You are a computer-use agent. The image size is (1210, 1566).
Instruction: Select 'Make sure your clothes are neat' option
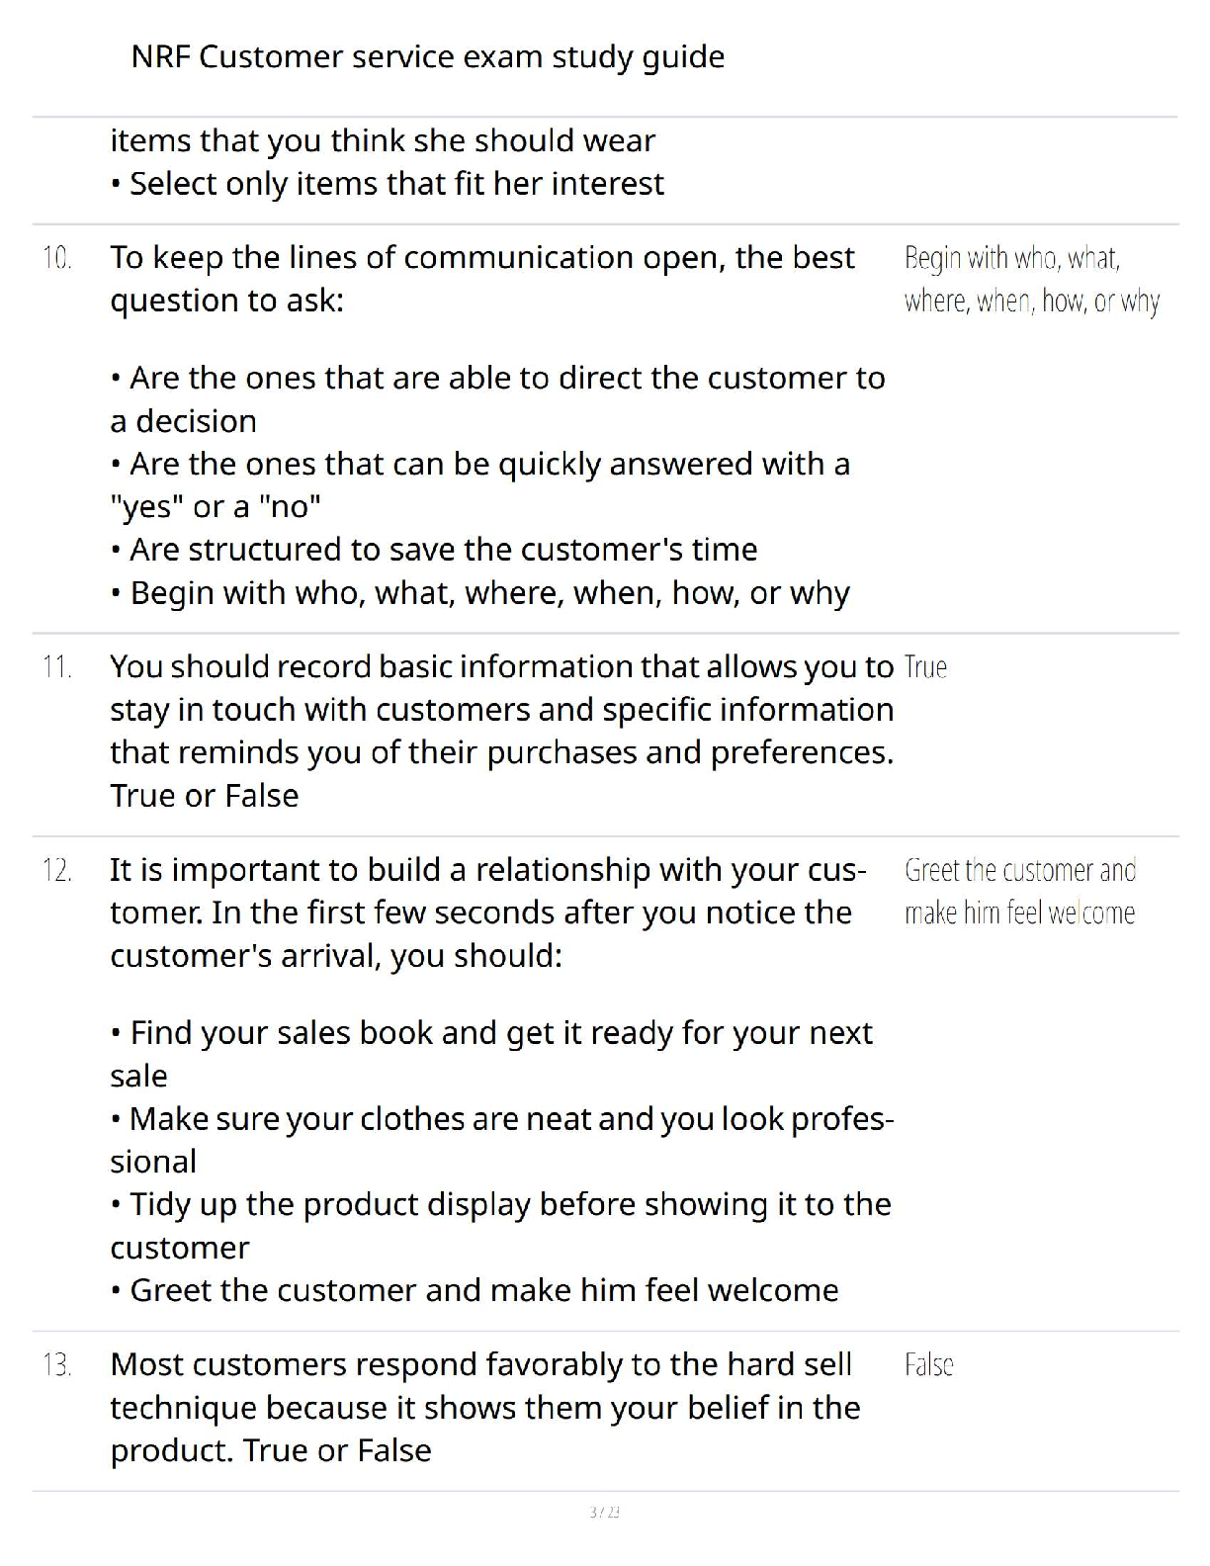501,1139
